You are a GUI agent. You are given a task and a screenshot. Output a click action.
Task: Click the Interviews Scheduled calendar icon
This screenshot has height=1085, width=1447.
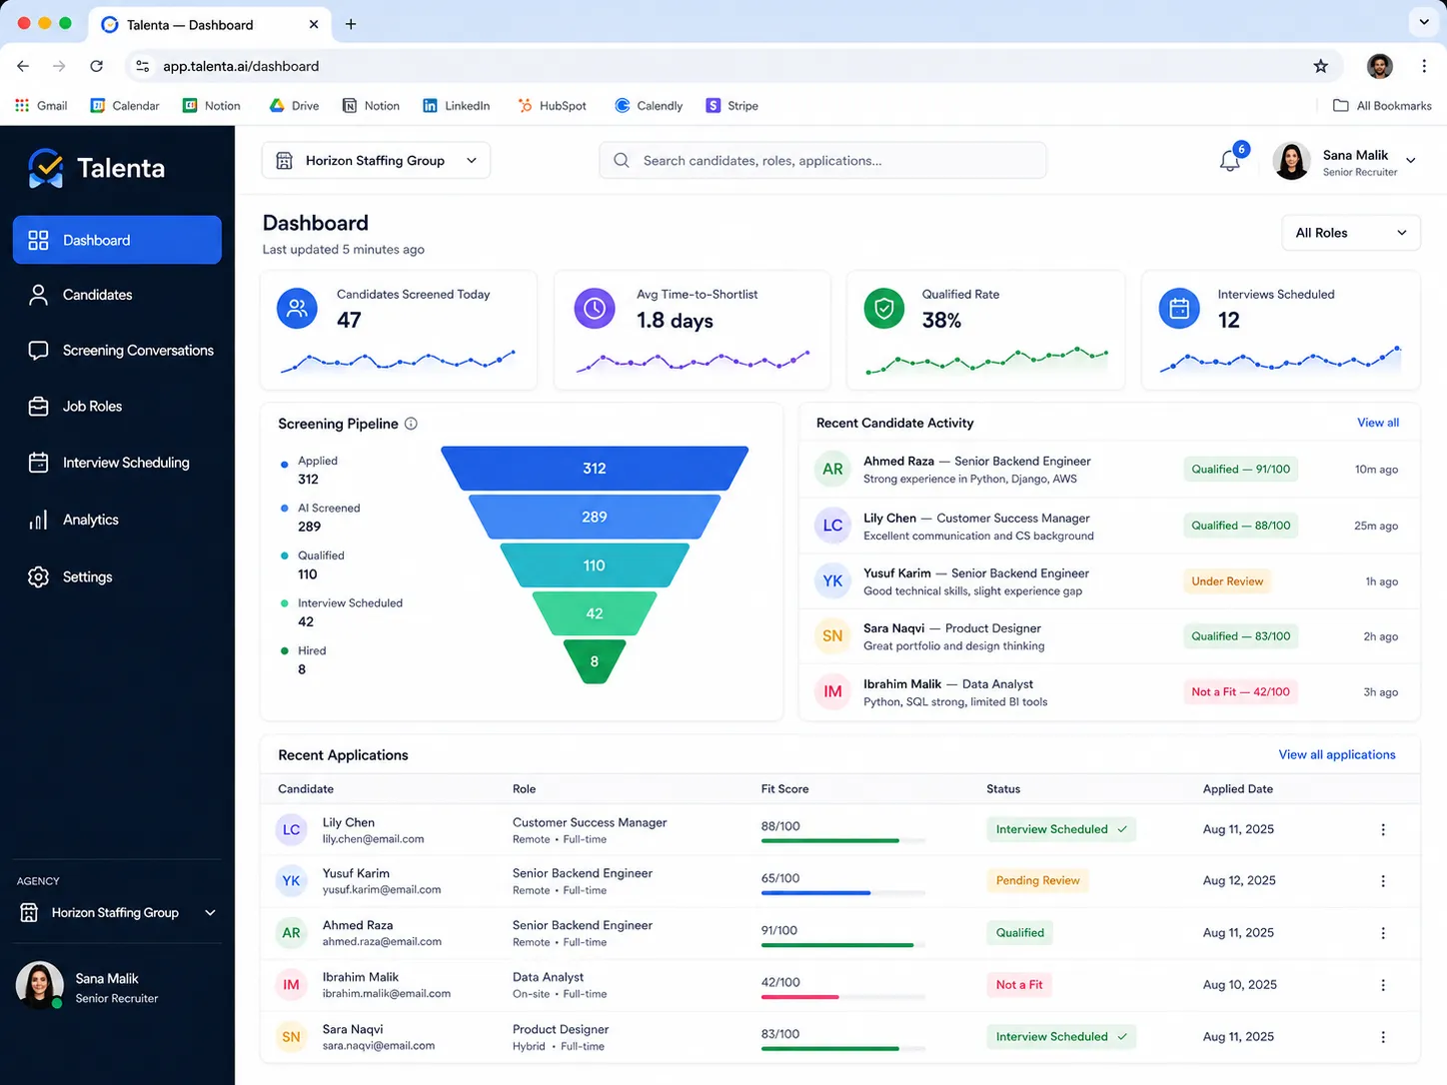(1179, 309)
